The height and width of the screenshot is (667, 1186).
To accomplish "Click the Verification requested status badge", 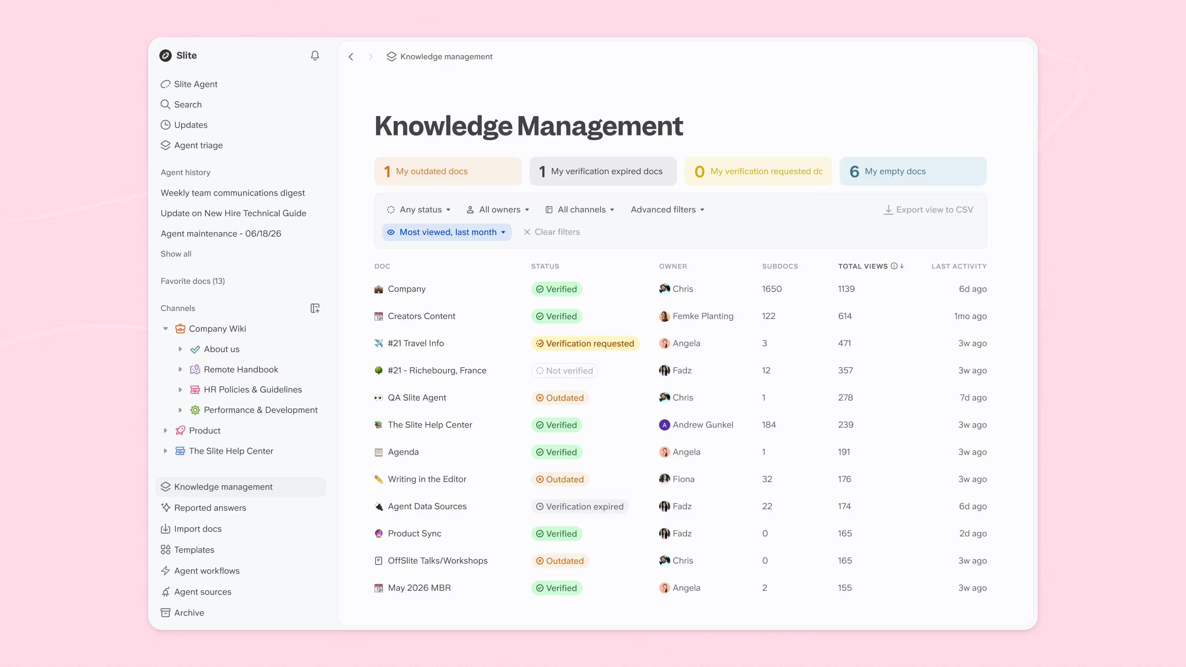I will point(585,343).
